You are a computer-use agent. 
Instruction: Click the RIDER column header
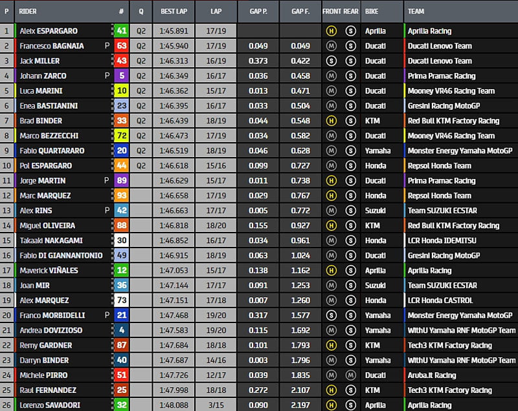[28, 12]
